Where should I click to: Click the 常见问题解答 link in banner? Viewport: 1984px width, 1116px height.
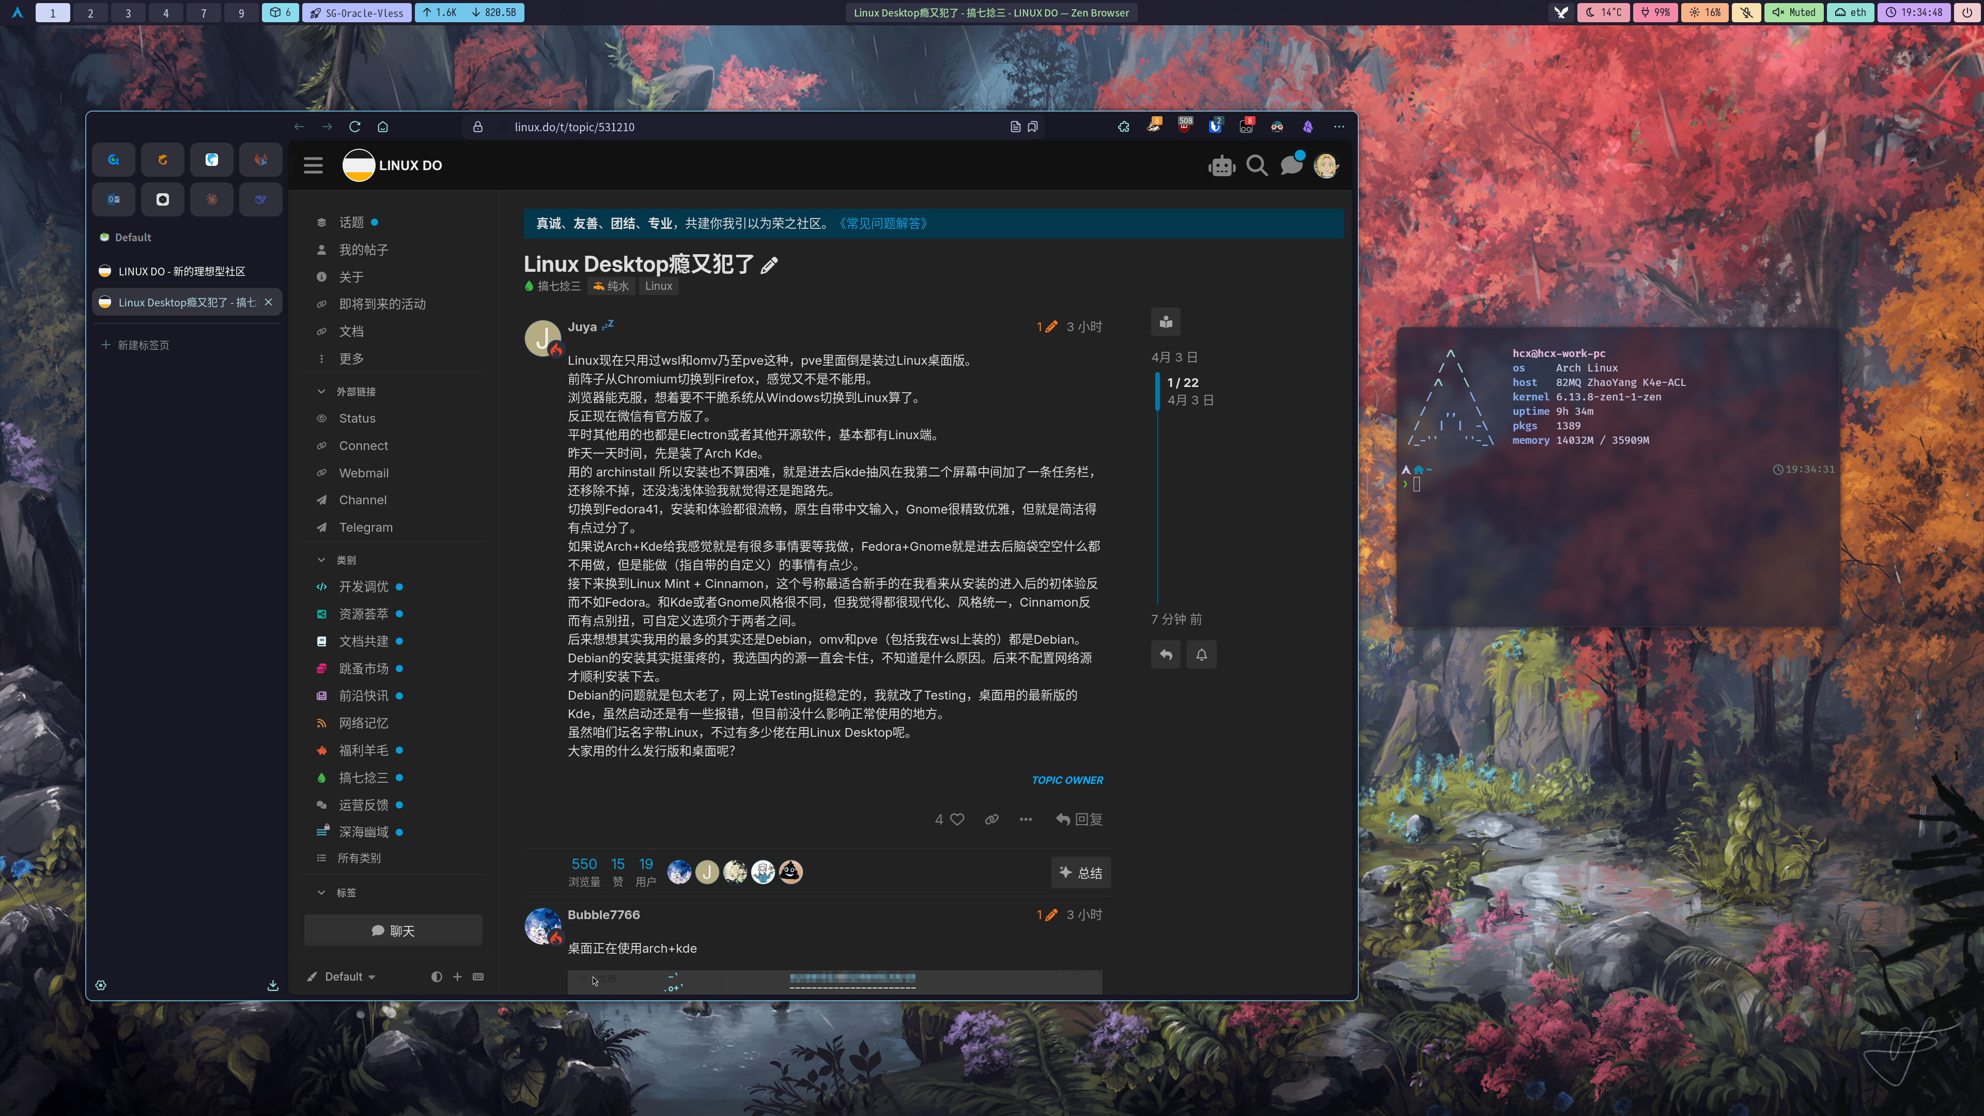[x=882, y=223]
